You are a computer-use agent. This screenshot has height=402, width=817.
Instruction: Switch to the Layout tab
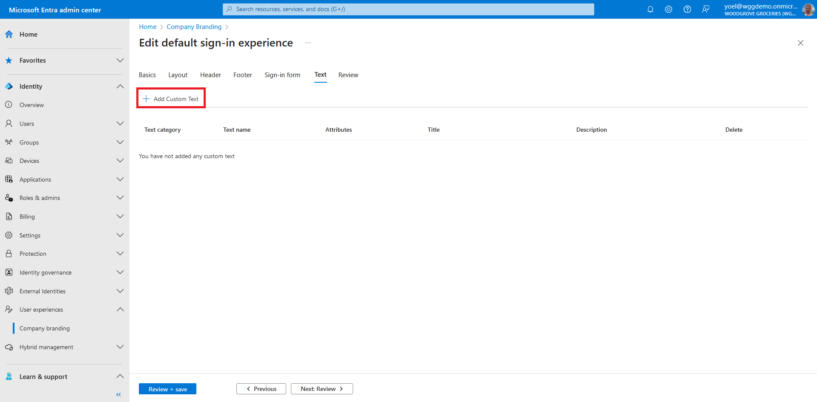coord(178,75)
